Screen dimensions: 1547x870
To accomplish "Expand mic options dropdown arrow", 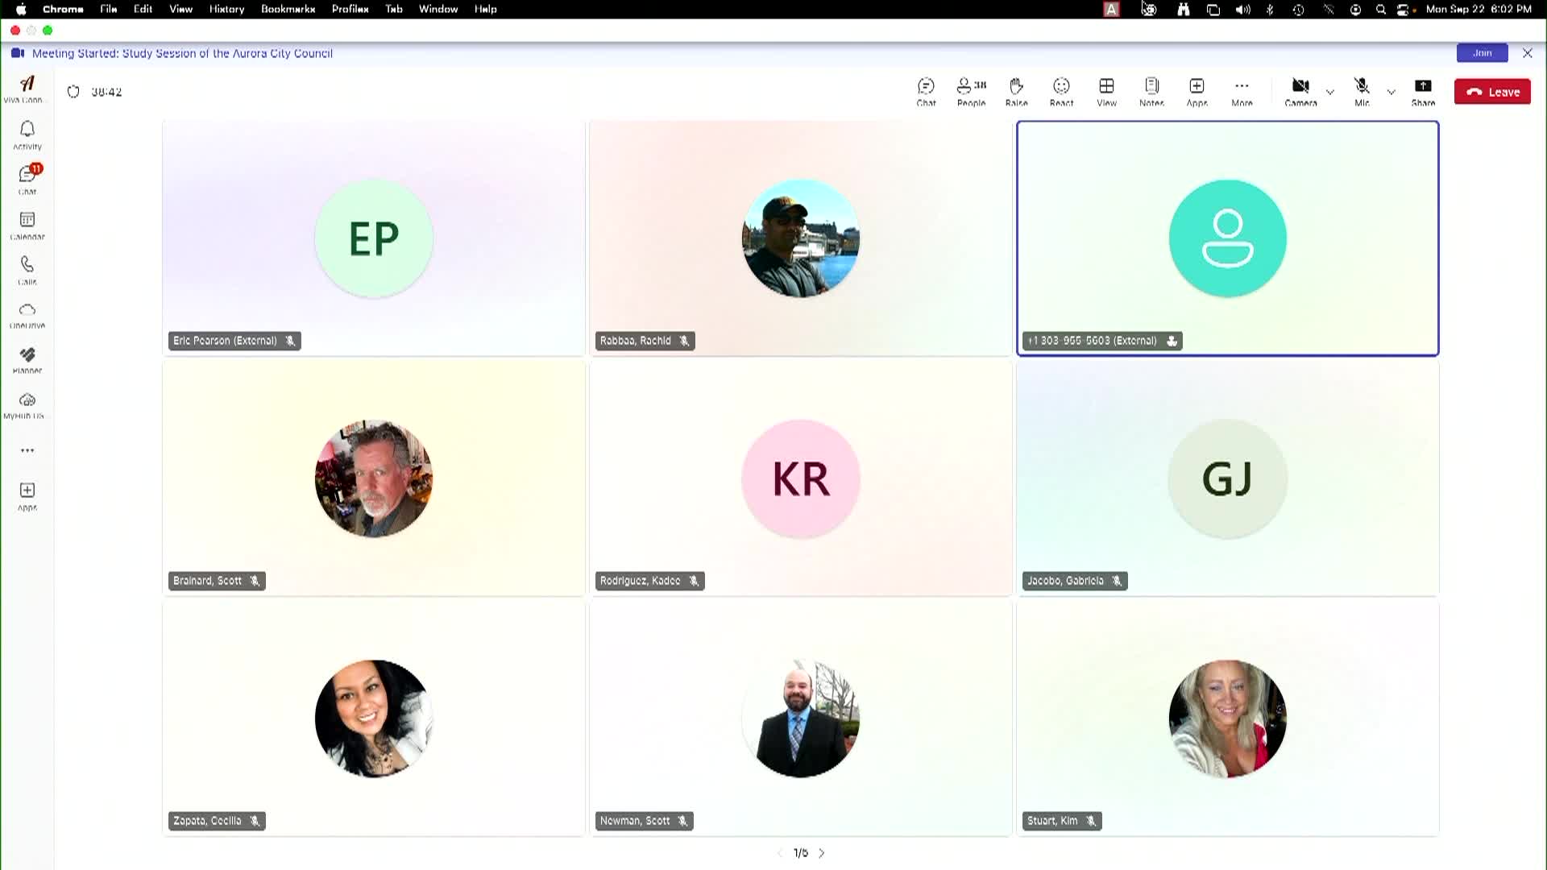I will coord(1391,92).
